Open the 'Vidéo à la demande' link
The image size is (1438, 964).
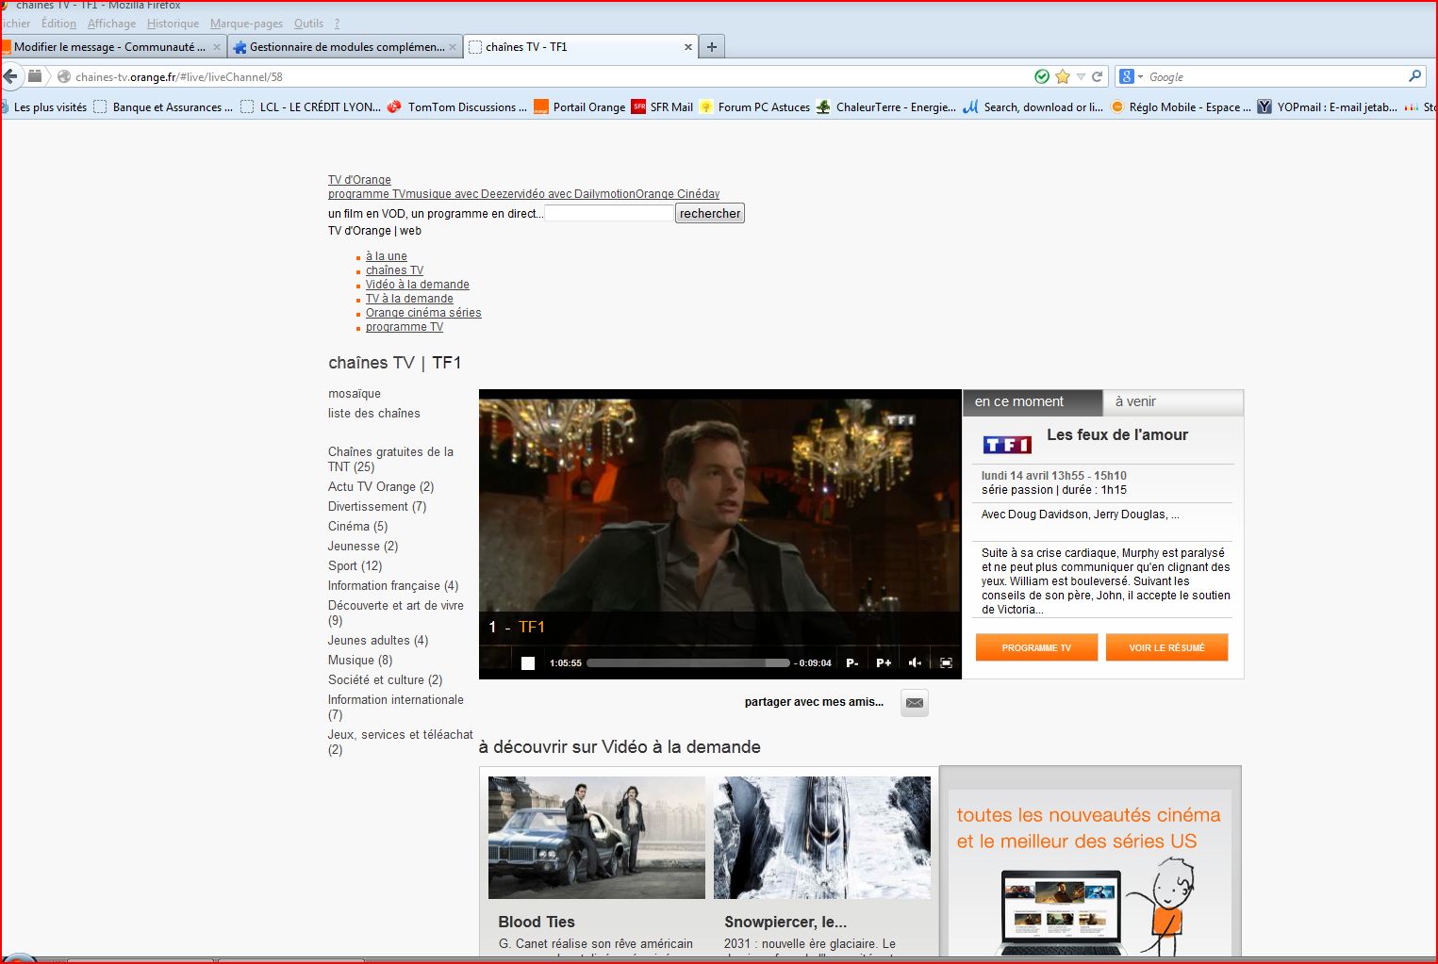coord(417,285)
